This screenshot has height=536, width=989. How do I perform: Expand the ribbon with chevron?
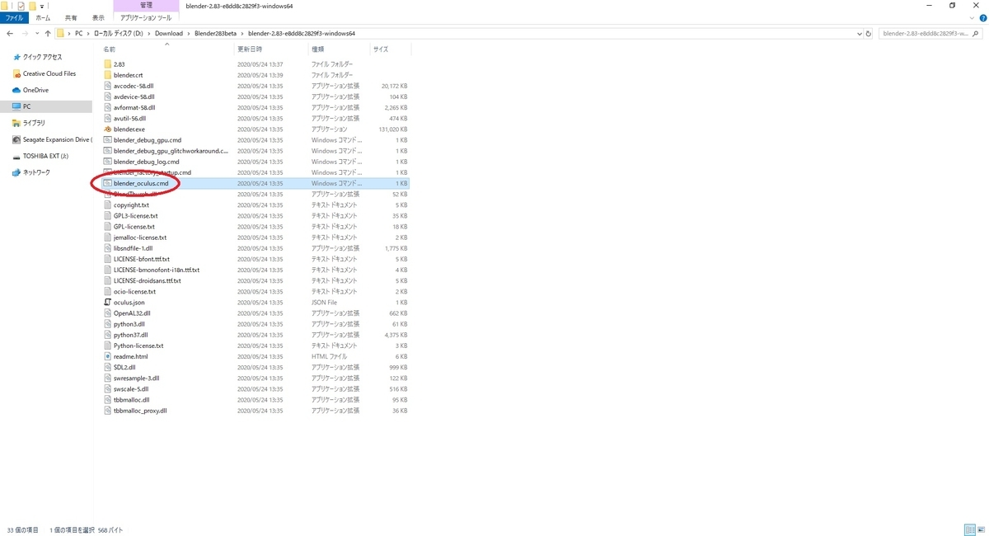pos(973,16)
